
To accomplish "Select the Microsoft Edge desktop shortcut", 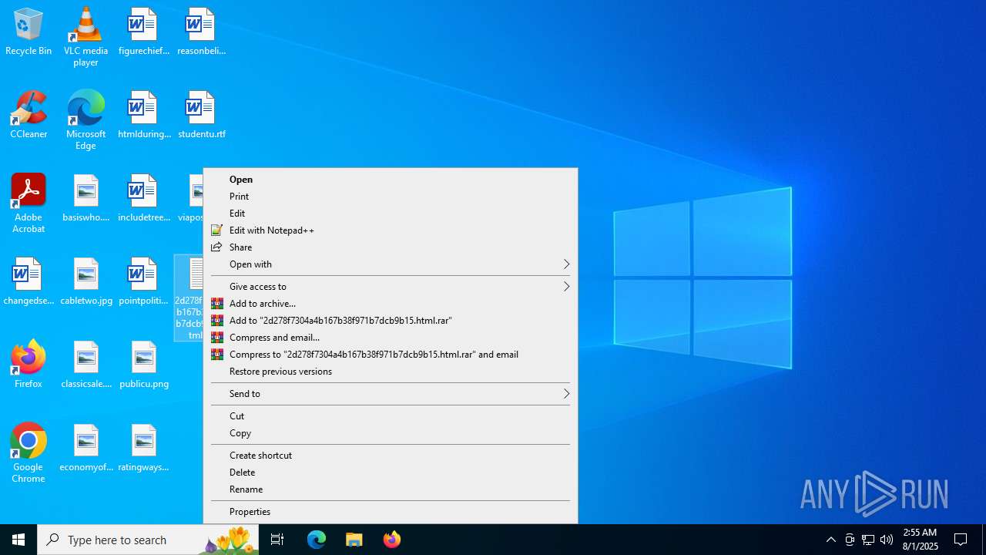I will pos(86,120).
